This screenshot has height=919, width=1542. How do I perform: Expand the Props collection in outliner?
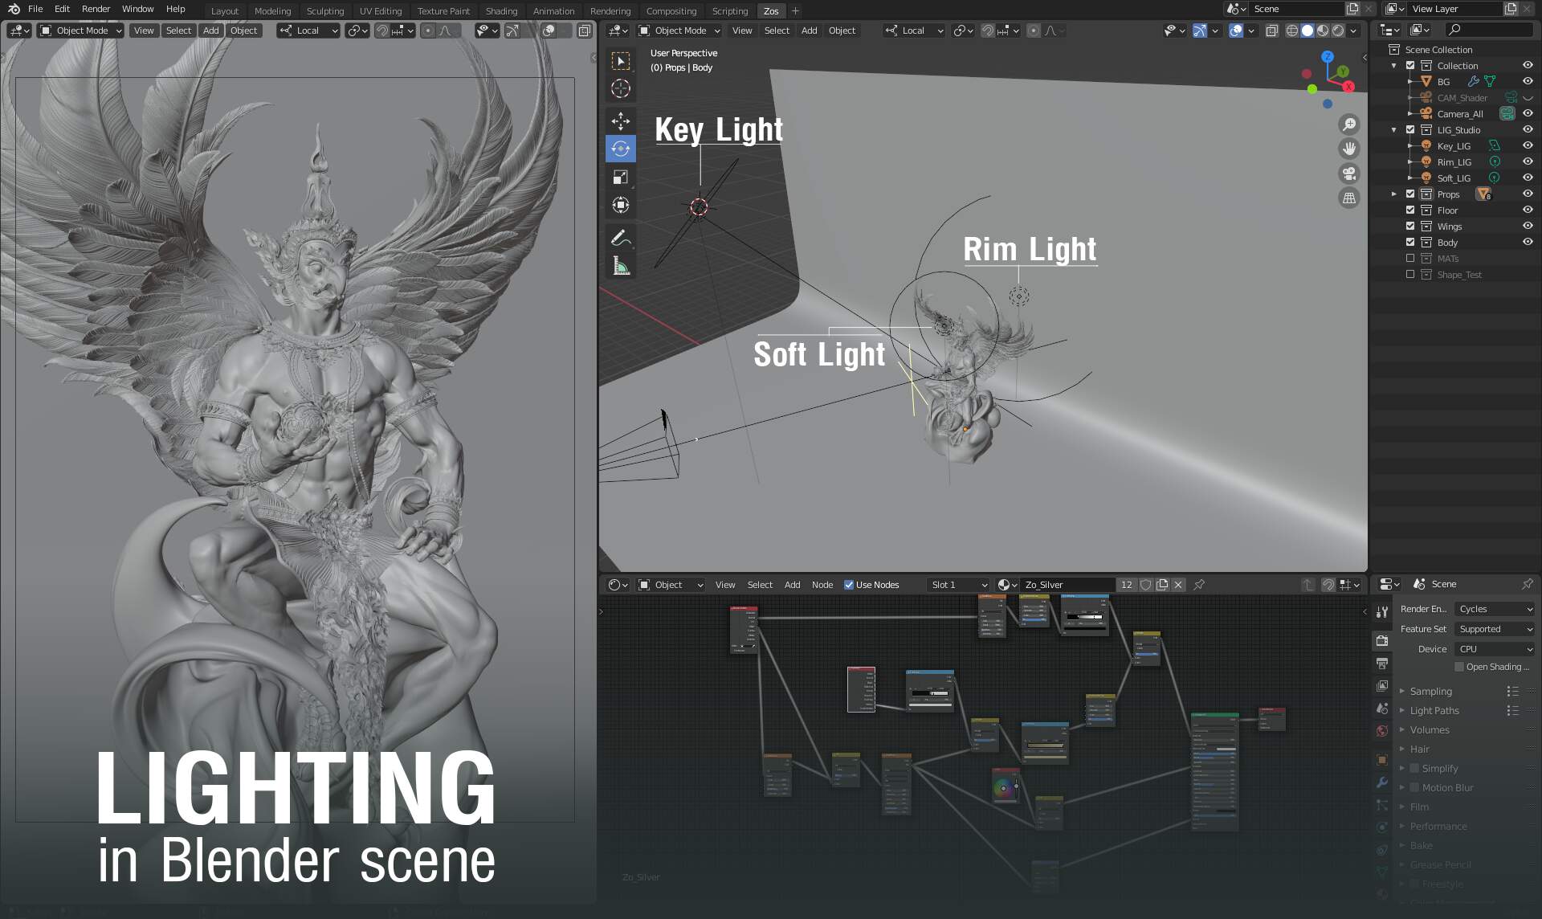click(1394, 194)
